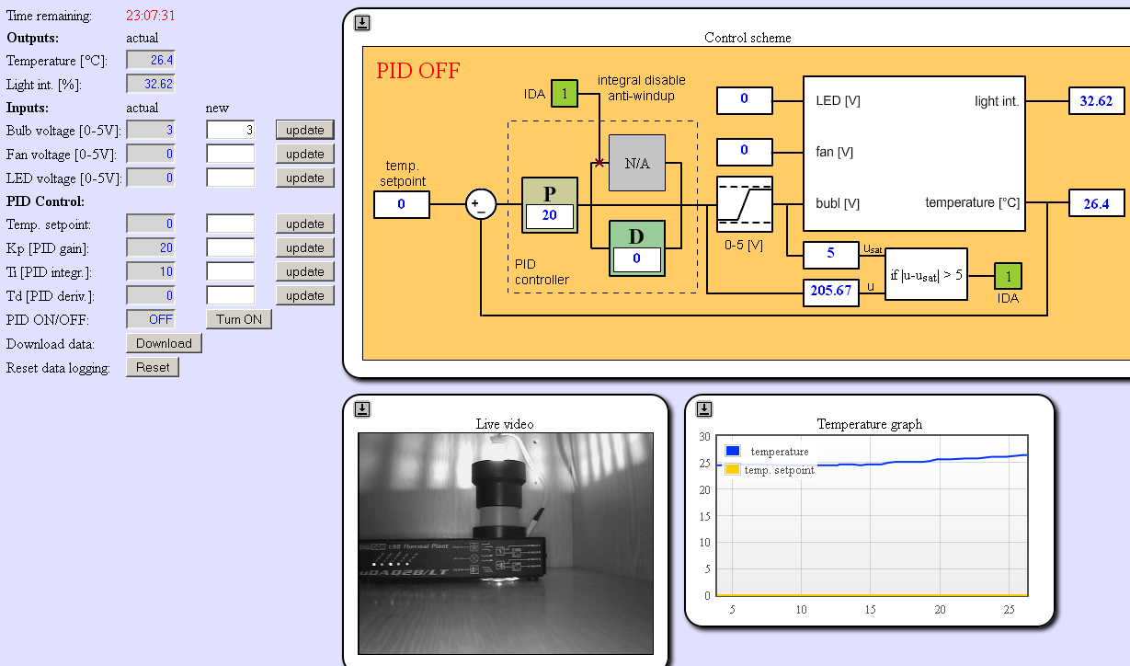
Task: Click the temp. setpoint box in the scheme
Action: click(402, 204)
